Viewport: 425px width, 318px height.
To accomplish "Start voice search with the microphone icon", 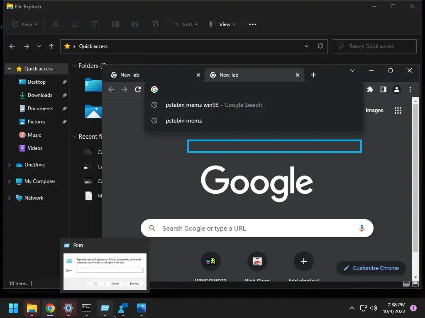I will (x=361, y=228).
